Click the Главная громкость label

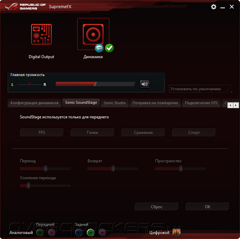click(27, 75)
